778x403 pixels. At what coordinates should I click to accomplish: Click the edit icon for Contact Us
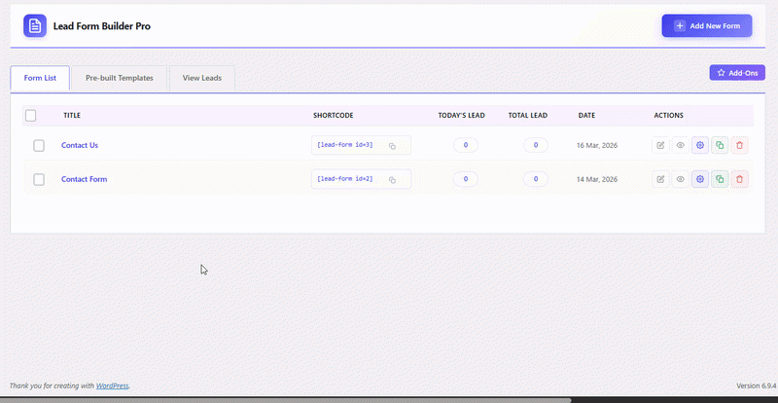(x=661, y=145)
